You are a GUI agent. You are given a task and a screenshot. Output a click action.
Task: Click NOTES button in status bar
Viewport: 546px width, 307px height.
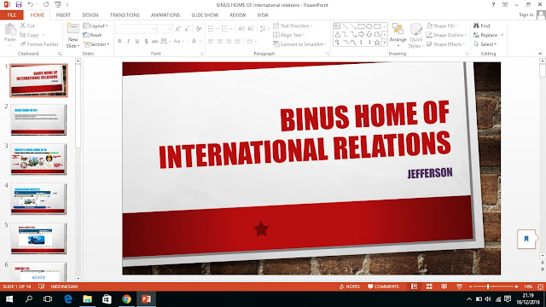tap(350, 287)
